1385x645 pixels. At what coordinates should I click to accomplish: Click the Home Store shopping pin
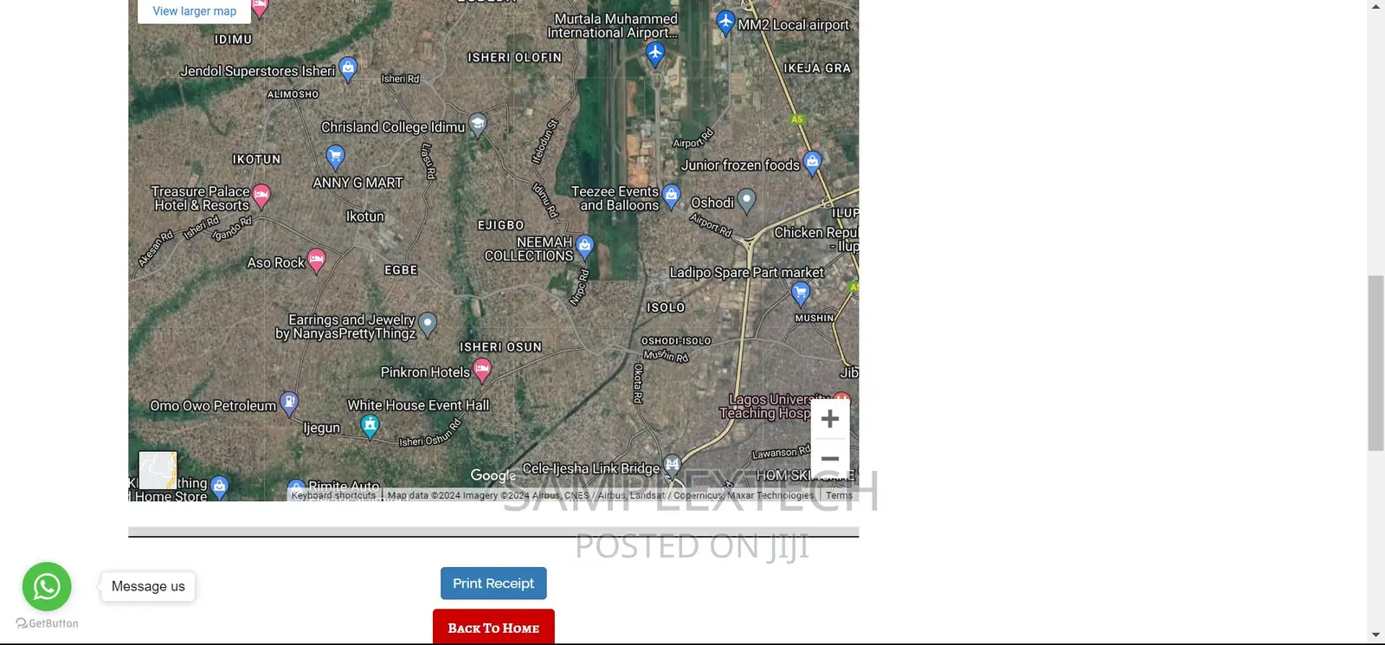pyautogui.click(x=220, y=487)
